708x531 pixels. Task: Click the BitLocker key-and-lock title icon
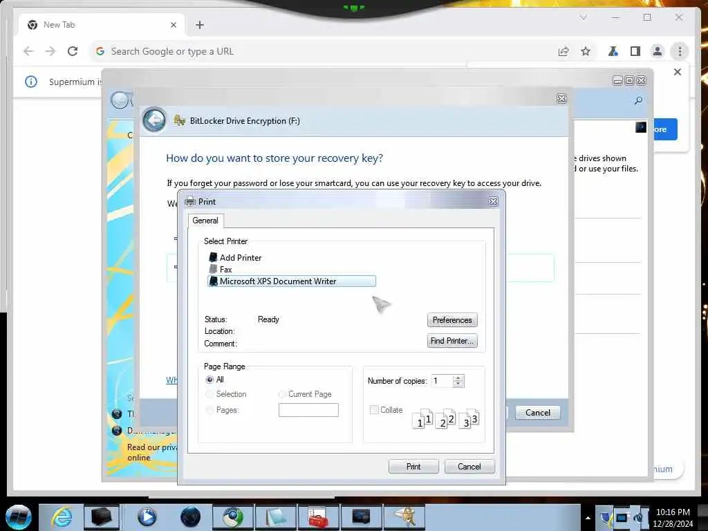pos(179,120)
